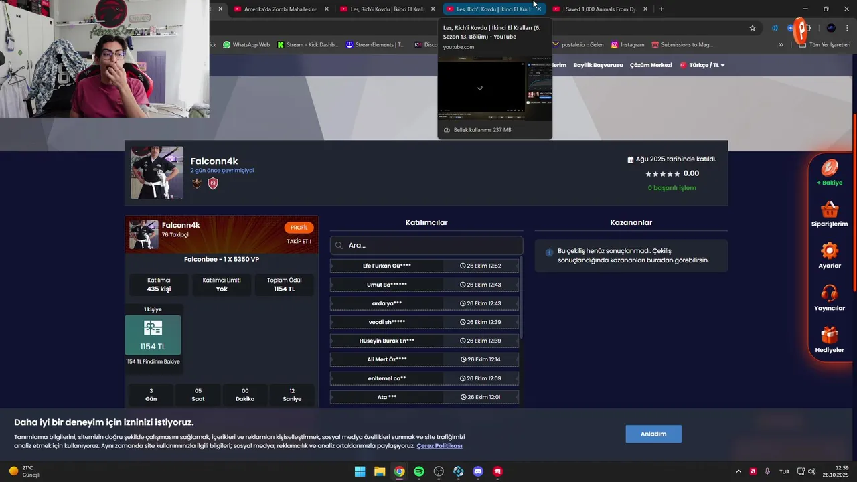Open Bayilik Başvurusu in the site menu
The image size is (857, 482).
(x=598, y=65)
